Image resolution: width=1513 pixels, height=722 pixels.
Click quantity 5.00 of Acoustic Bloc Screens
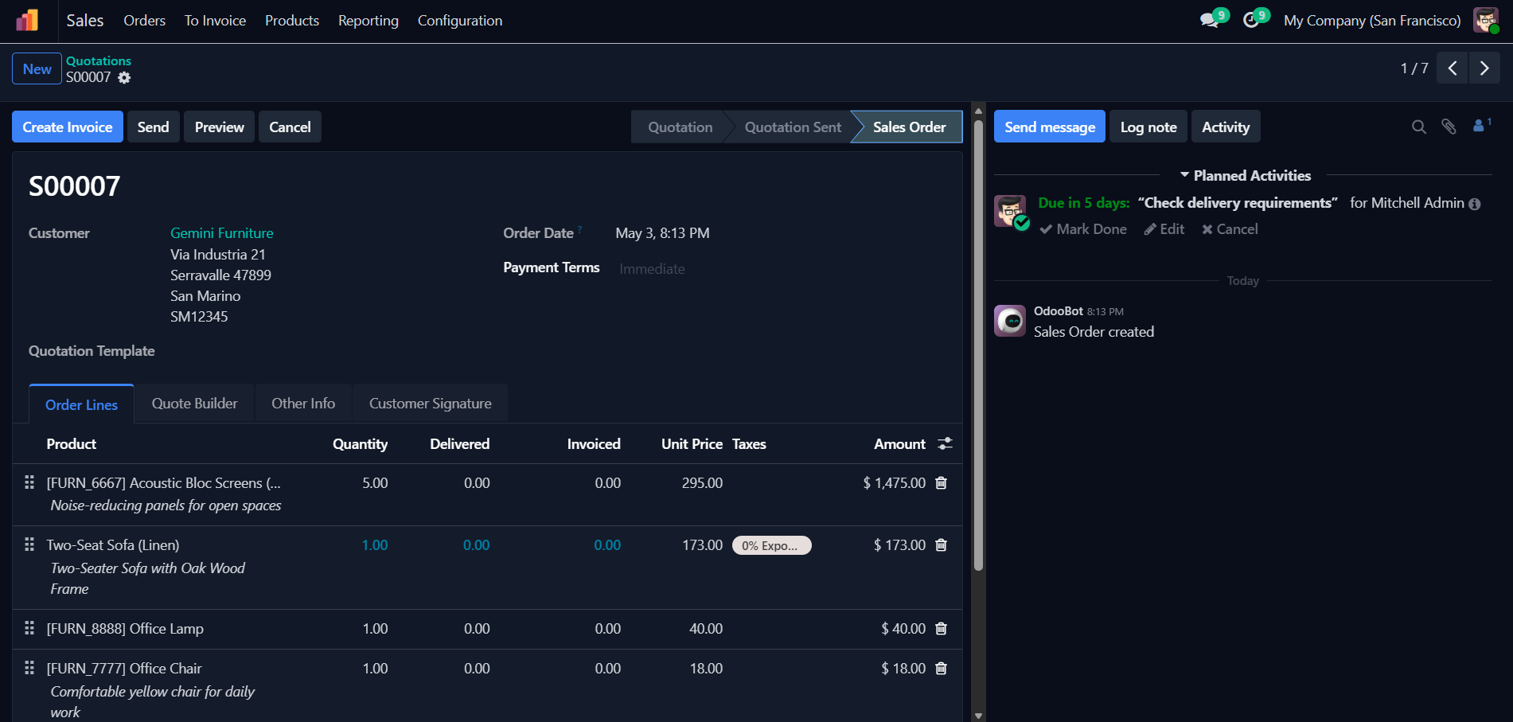(375, 483)
